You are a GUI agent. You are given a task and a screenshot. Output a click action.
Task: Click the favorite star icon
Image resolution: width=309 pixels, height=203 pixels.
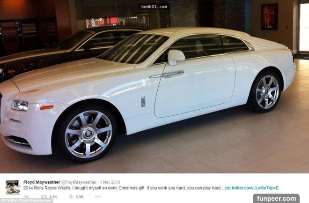pyautogui.click(x=71, y=196)
